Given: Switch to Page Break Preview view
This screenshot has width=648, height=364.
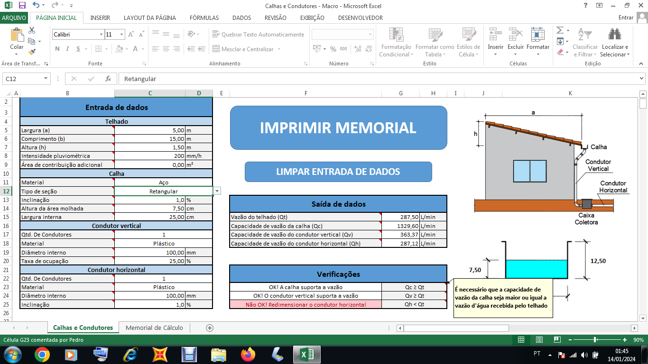Looking at the screenshot, I should (557, 340).
